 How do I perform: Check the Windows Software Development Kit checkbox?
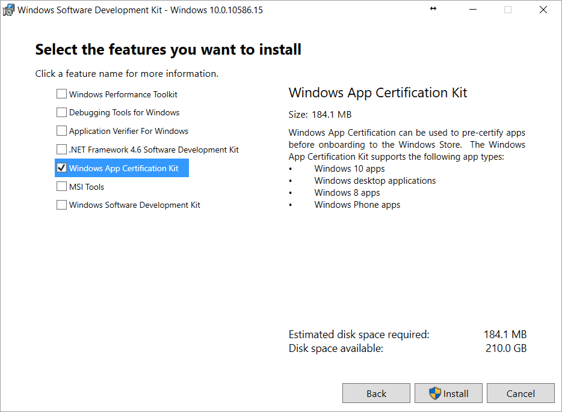point(61,205)
